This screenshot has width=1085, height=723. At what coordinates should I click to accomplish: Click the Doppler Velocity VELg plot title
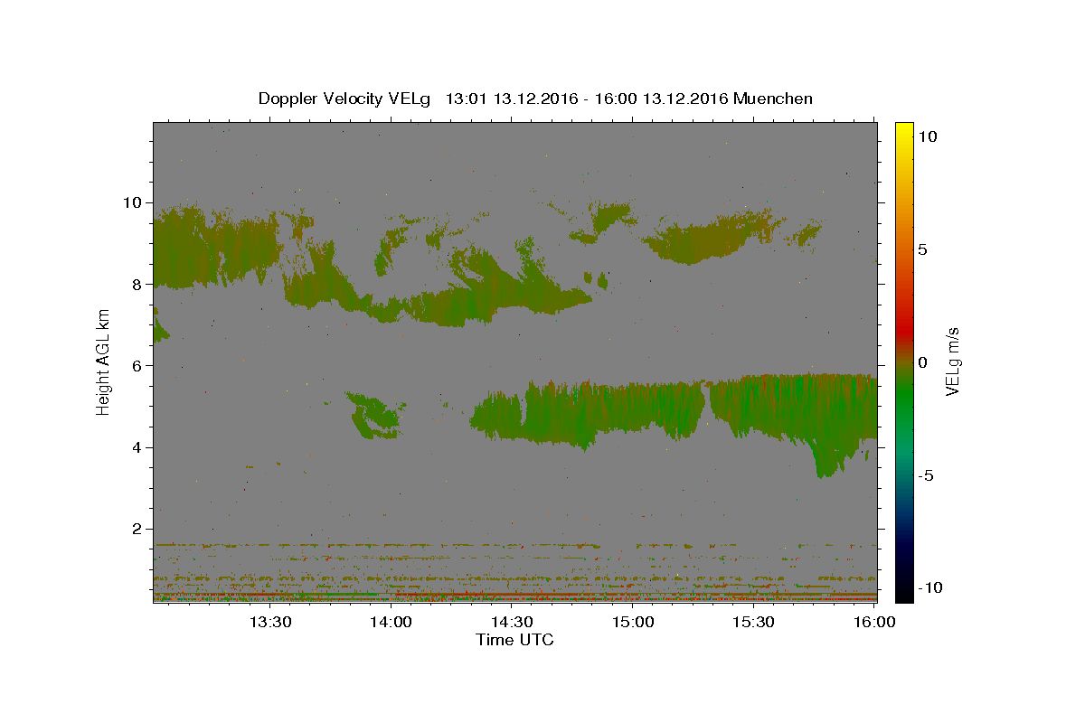535,99
